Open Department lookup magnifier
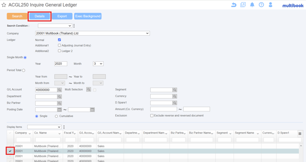306x162 pixels. coord(60,97)
